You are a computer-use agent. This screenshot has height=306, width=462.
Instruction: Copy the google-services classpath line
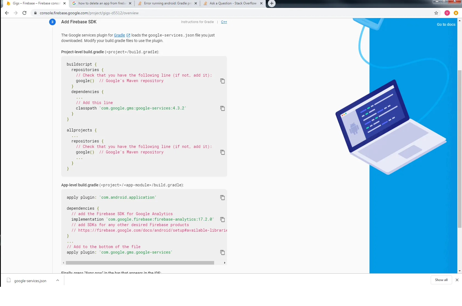coord(223,108)
